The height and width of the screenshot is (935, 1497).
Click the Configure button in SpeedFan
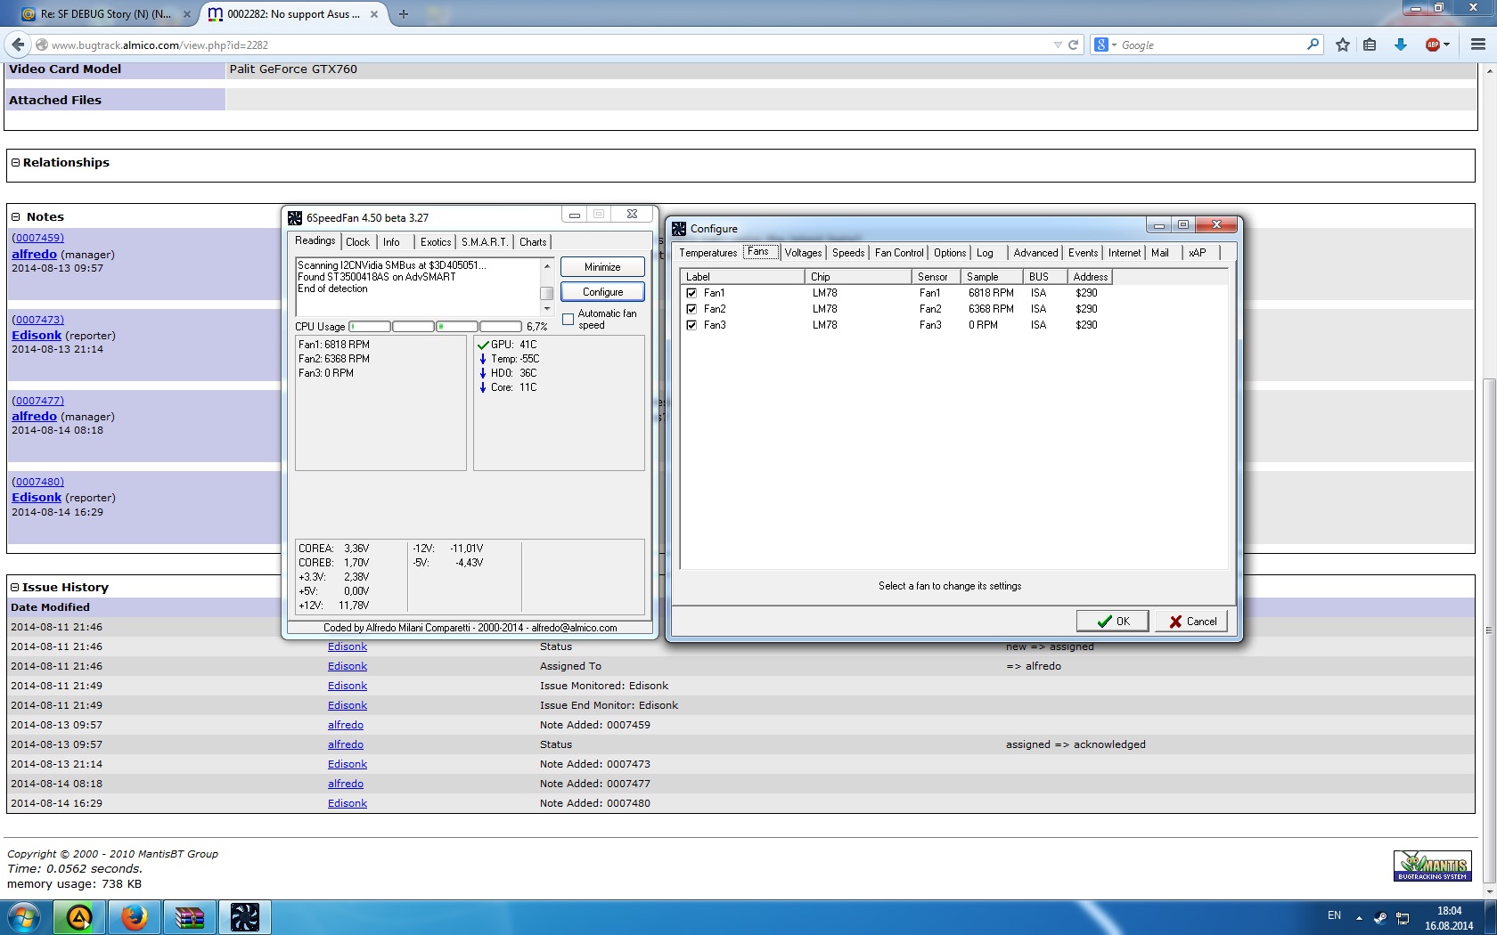pyautogui.click(x=602, y=292)
